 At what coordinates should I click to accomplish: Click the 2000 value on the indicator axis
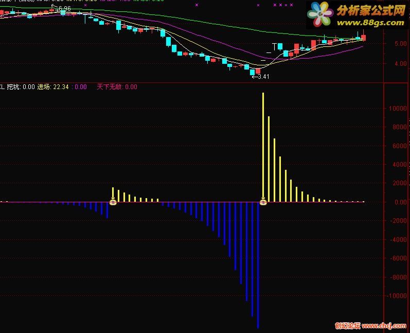click(x=400, y=183)
